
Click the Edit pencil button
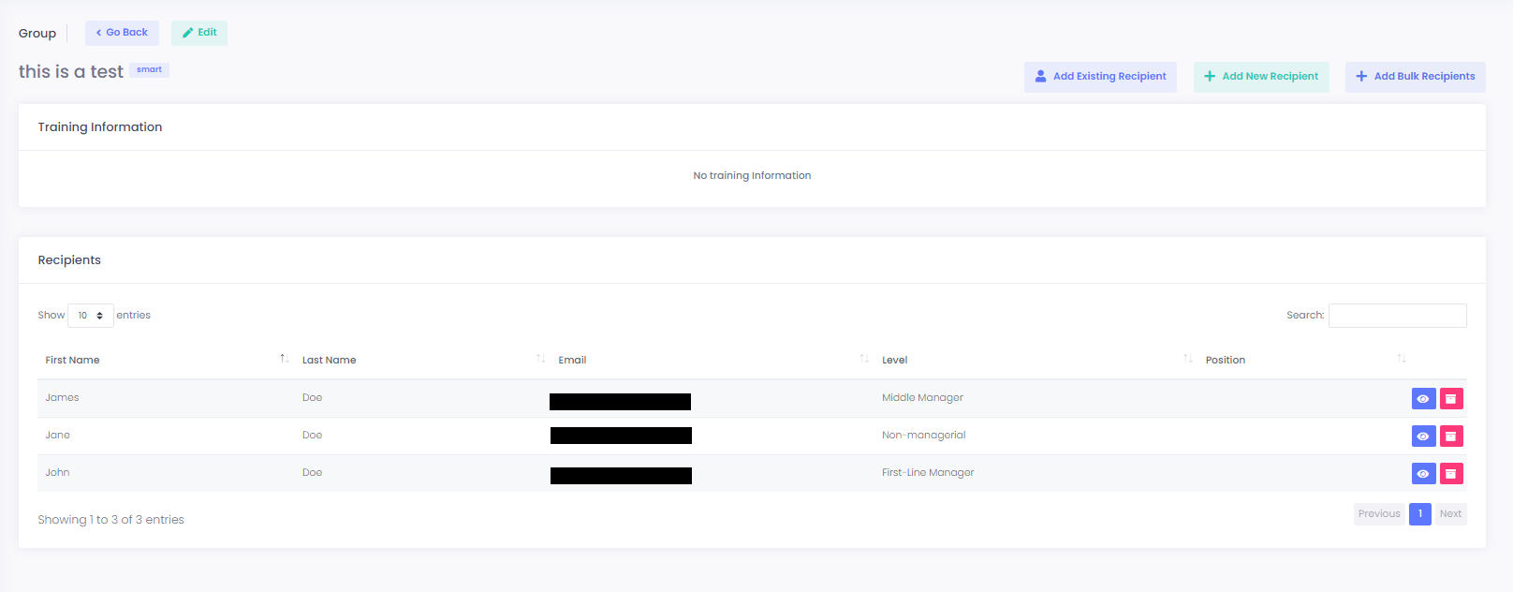[x=198, y=33]
